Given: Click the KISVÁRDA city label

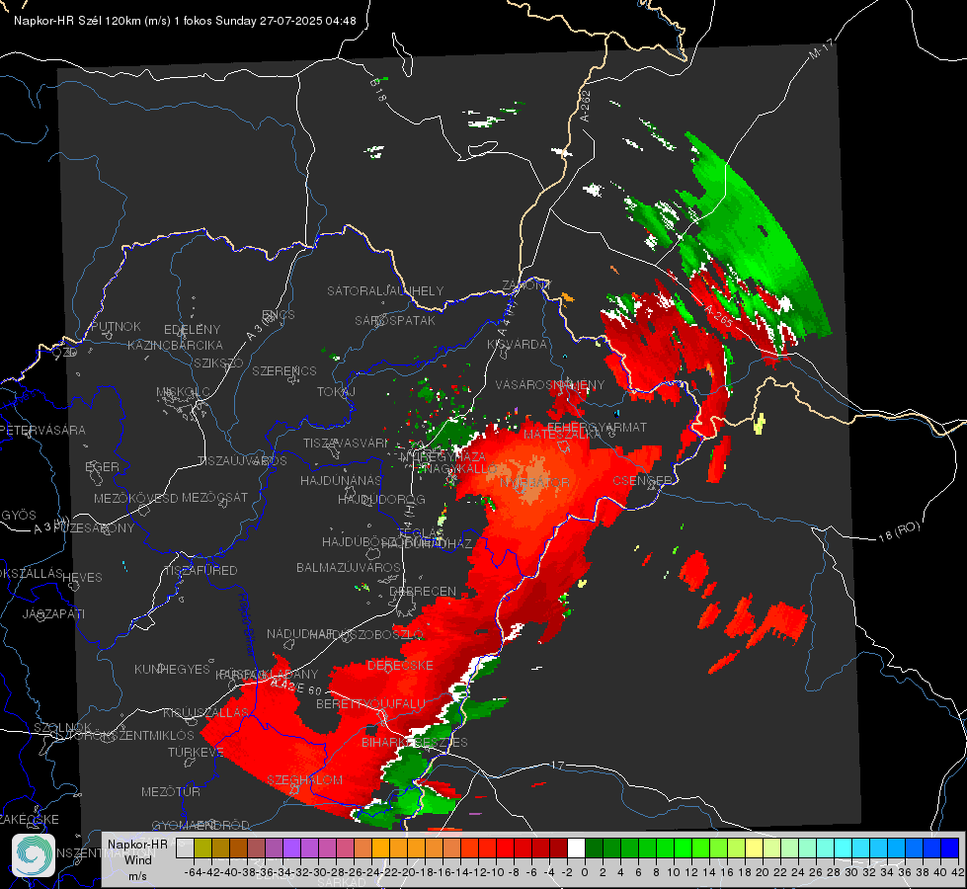Looking at the screenshot, I should [x=517, y=345].
